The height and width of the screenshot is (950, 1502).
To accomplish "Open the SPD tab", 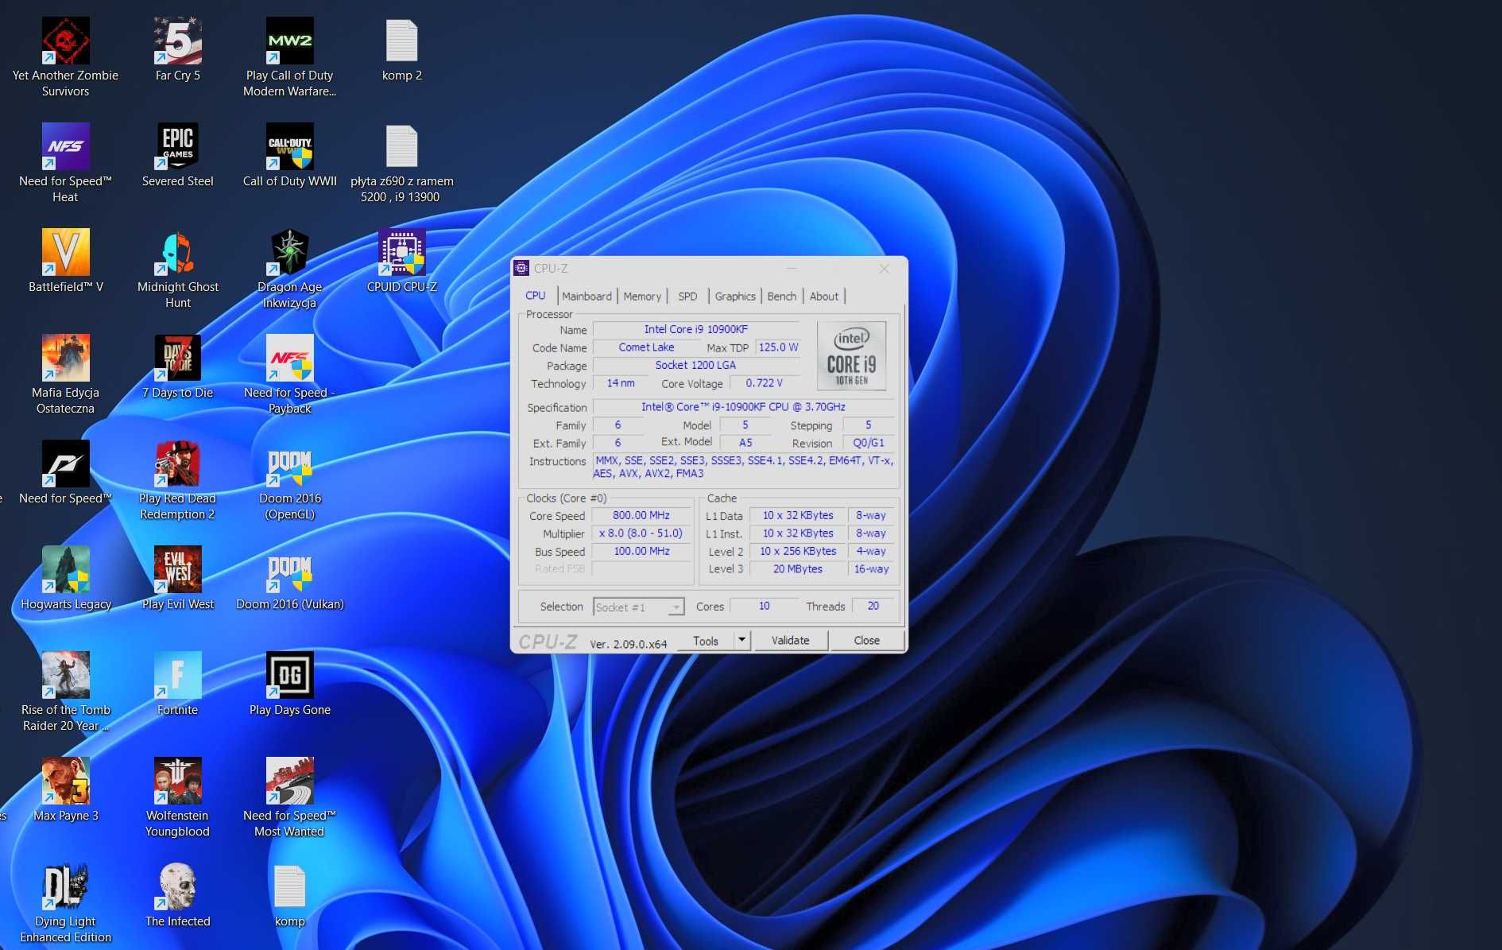I will click(x=687, y=296).
